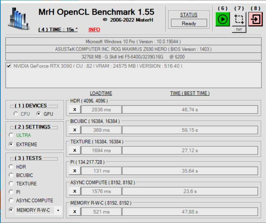Select the ASYNC COMPUTE test radio button
This screenshot has height=223, width=266.
click(11, 200)
